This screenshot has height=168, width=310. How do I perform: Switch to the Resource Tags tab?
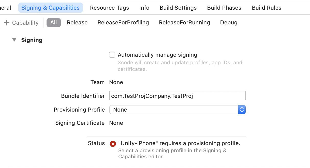[109, 8]
